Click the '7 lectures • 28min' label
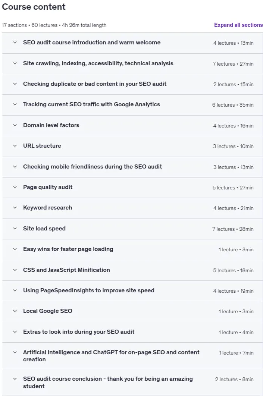Viewport: 263px width, 396px height. 233,229
